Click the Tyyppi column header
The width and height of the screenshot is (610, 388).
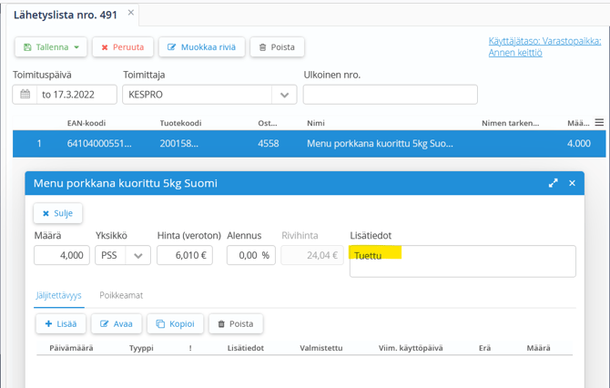(x=141, y=348)
